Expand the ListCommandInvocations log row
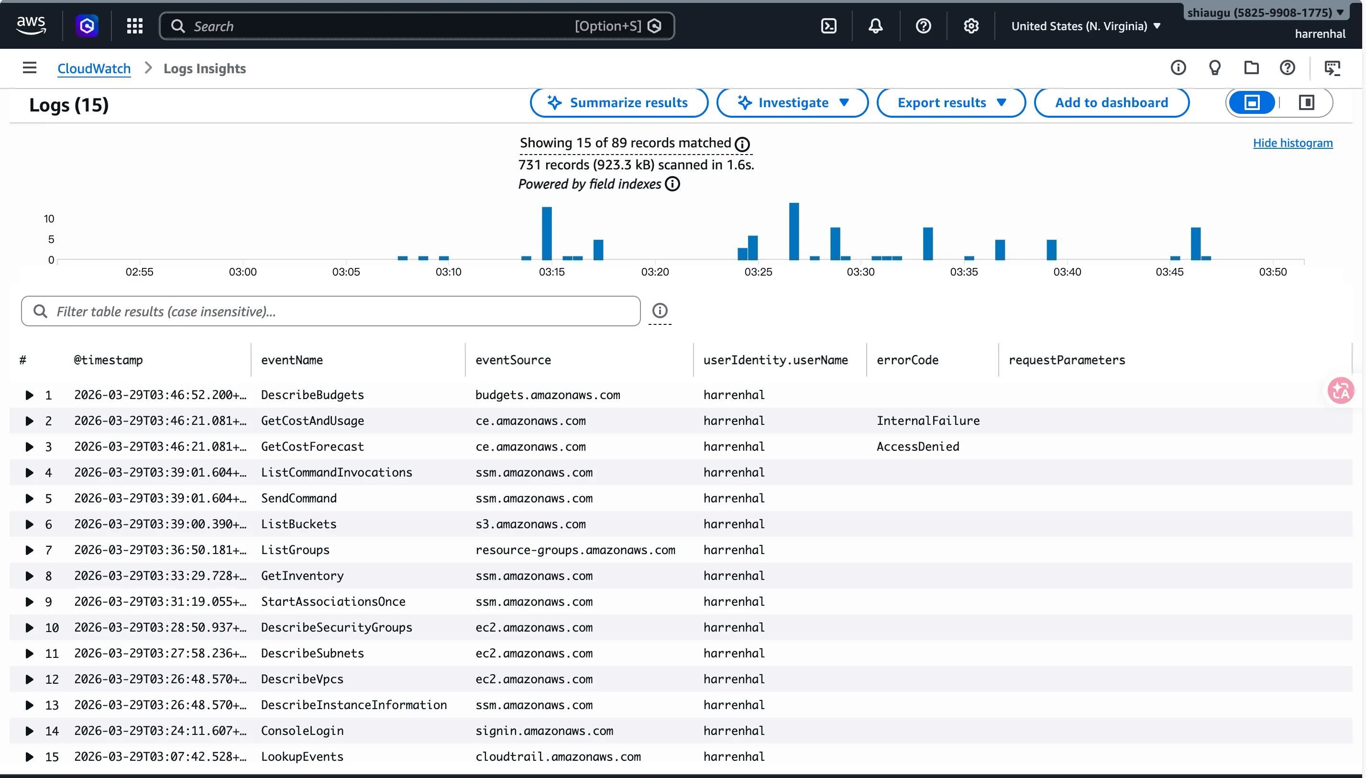This screenshot has height=778, width=1366. tap(29, 472)
